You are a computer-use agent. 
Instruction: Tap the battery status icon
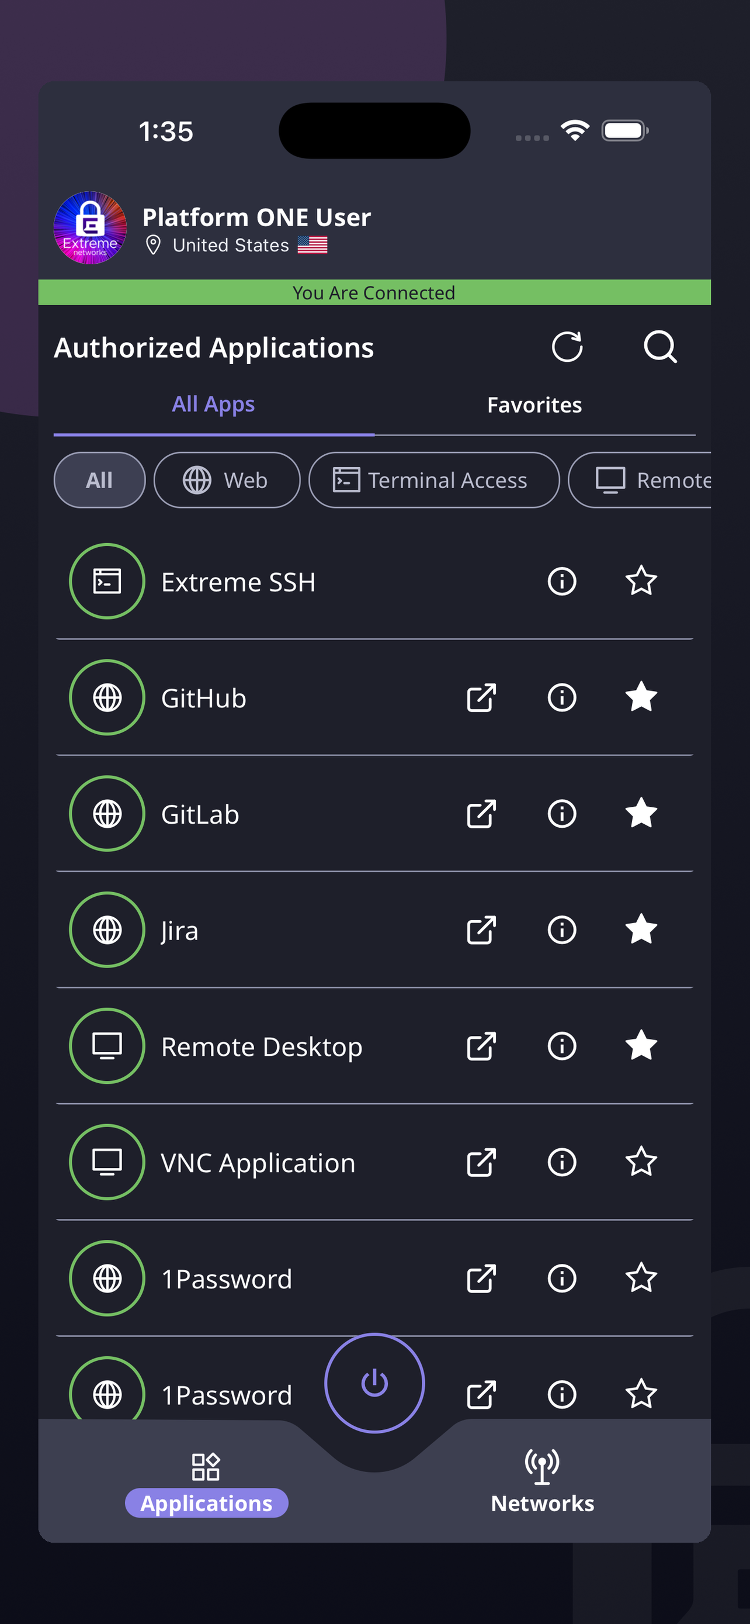(624, 130)
